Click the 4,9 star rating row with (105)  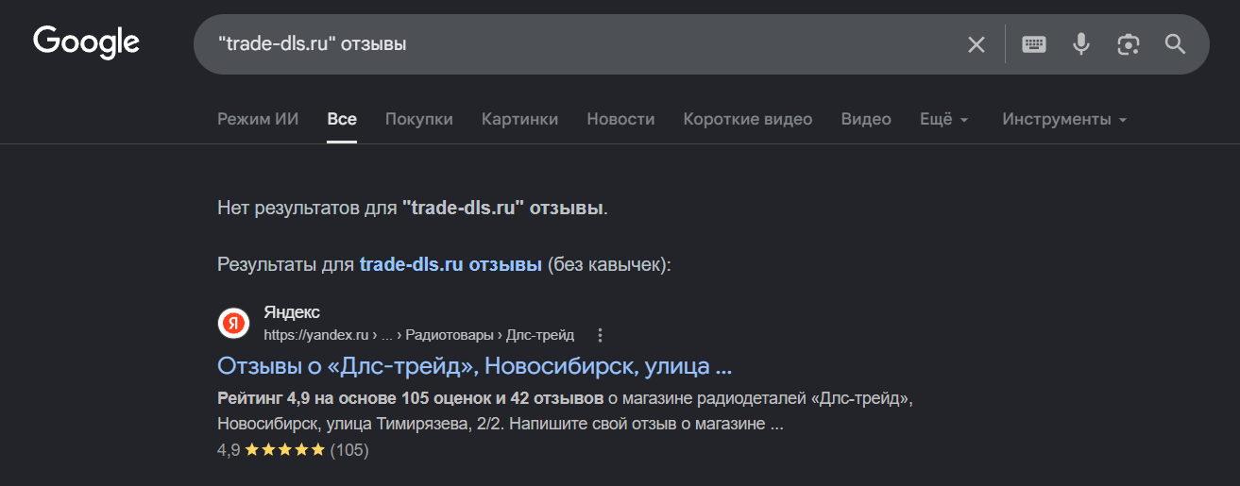[x=293, y=450]
